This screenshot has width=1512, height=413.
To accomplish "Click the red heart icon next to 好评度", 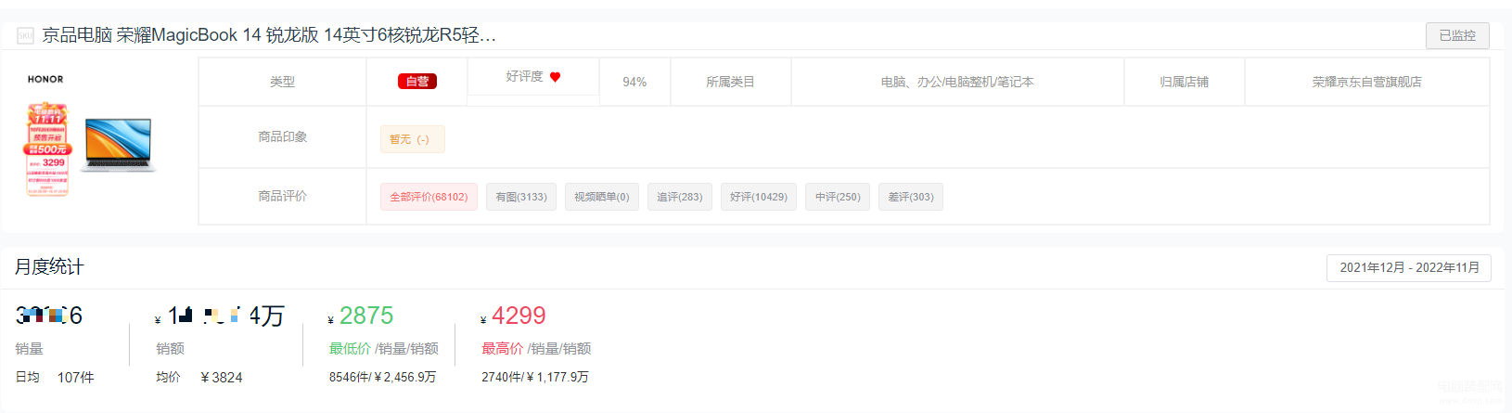I will 555,77.
